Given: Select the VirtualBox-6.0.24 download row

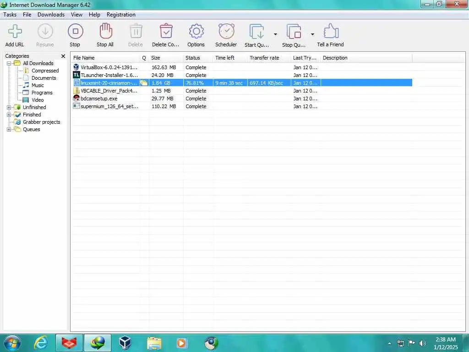Looking at the screenshot, I should pos(242,67).
